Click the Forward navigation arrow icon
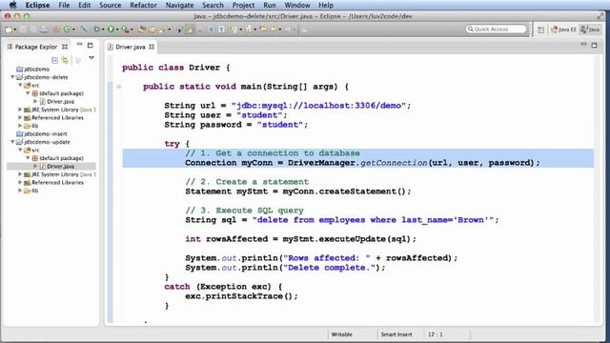Screen dimensions: 610x343 tap(288, 30)
